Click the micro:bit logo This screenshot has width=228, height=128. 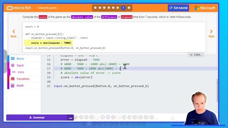(19, 8)
